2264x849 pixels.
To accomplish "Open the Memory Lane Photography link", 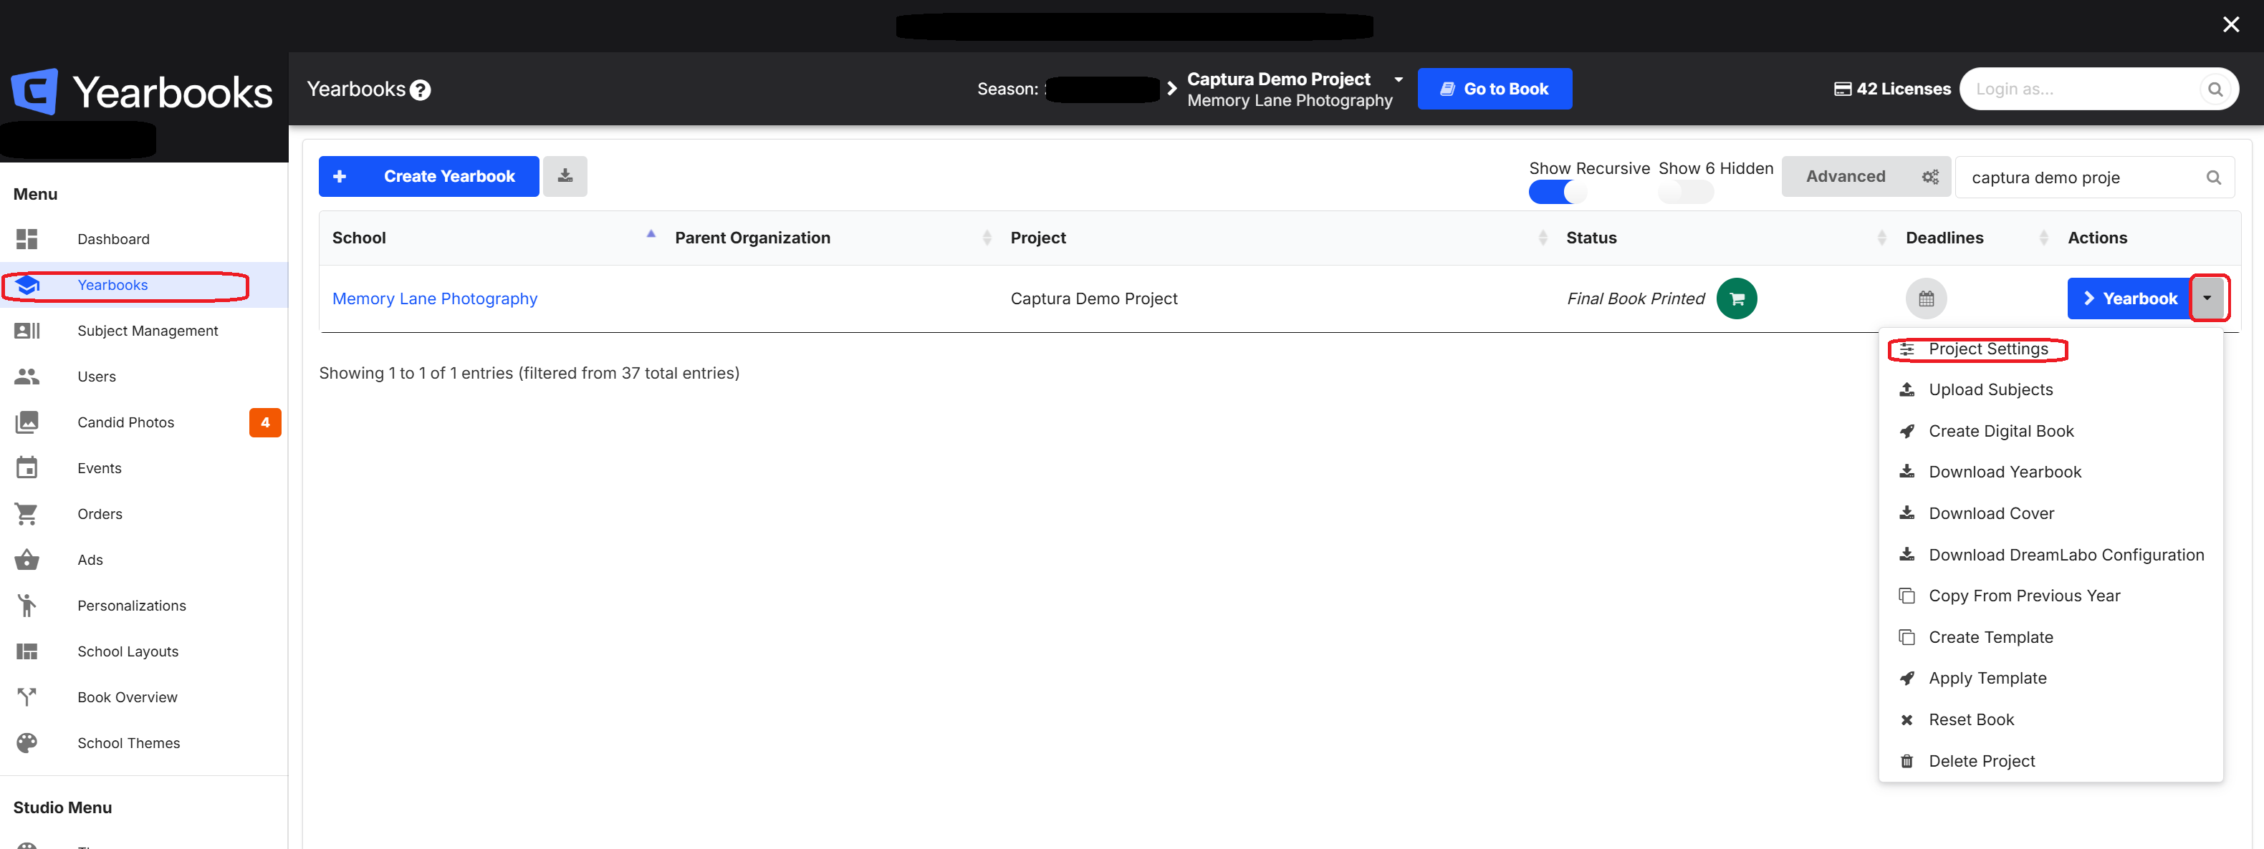I will [434, 299].
